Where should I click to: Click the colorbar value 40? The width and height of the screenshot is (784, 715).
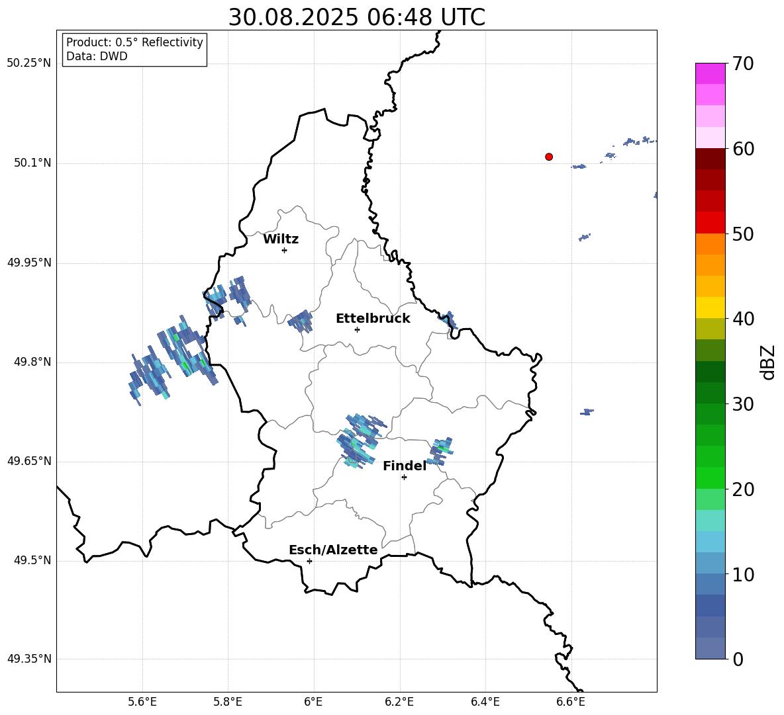pos(743,319)
